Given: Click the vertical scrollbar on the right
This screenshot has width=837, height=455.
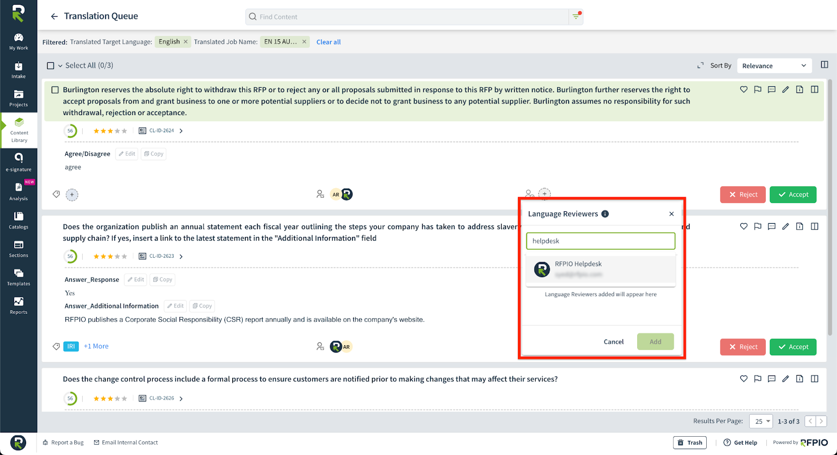Looking at the screenshot, I should pos(830,207).
